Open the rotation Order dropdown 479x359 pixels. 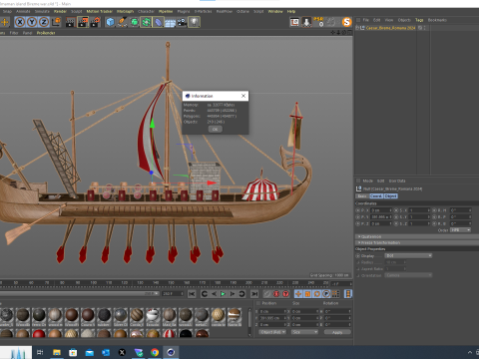pos(461,230)
